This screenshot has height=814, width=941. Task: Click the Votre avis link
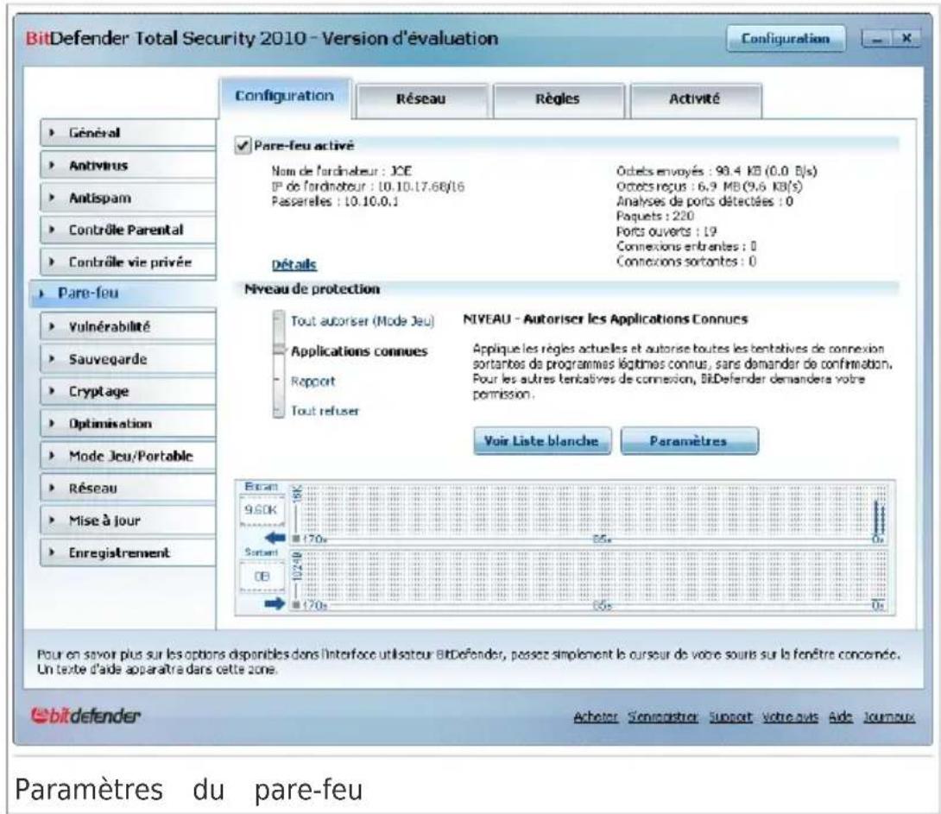coord(791,716)
